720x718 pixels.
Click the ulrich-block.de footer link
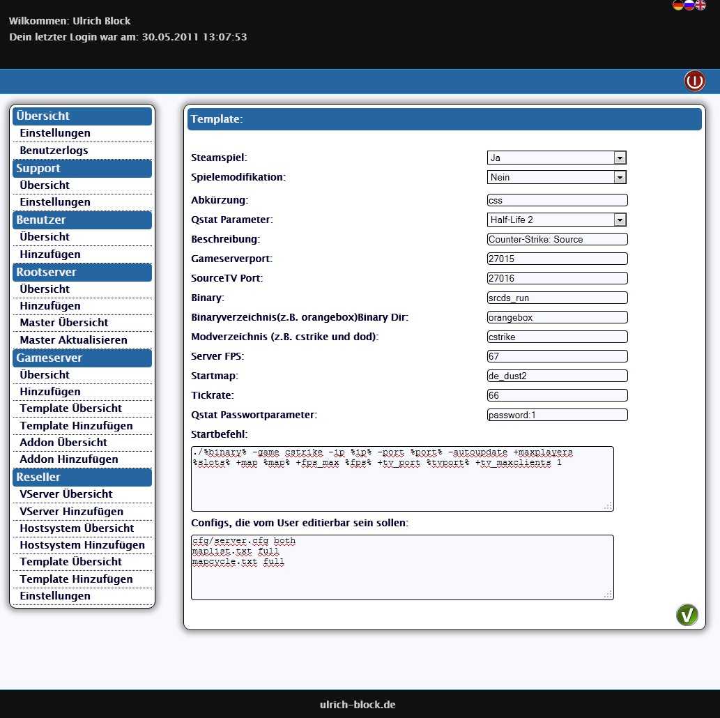tap(358, 705)
